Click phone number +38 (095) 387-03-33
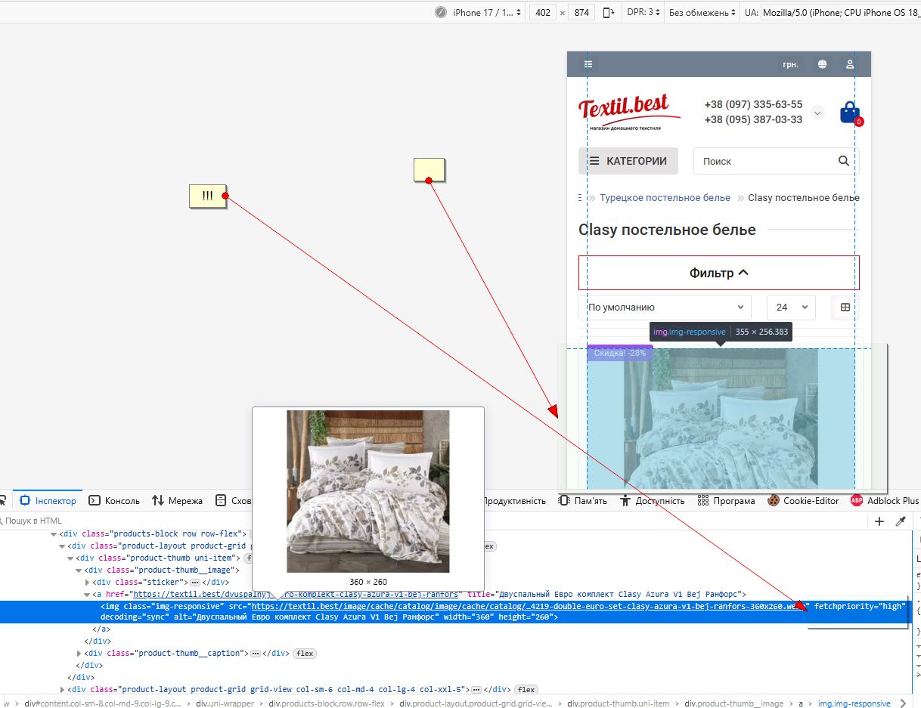The image size is (921, 708). point(753,119)
